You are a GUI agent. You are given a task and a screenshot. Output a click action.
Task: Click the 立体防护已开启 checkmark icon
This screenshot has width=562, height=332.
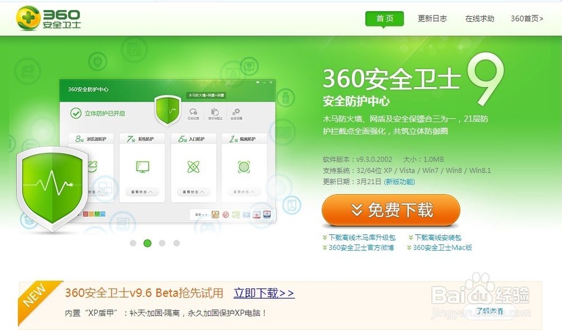(76, 113)
